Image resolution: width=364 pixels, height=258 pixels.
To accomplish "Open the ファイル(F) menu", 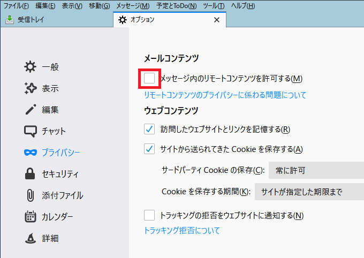I will 16,6.
